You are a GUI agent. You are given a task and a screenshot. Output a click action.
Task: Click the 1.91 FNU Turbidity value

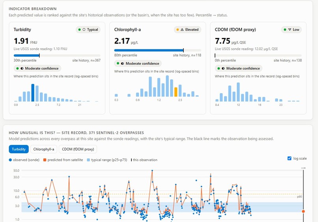tap(25, 41)
